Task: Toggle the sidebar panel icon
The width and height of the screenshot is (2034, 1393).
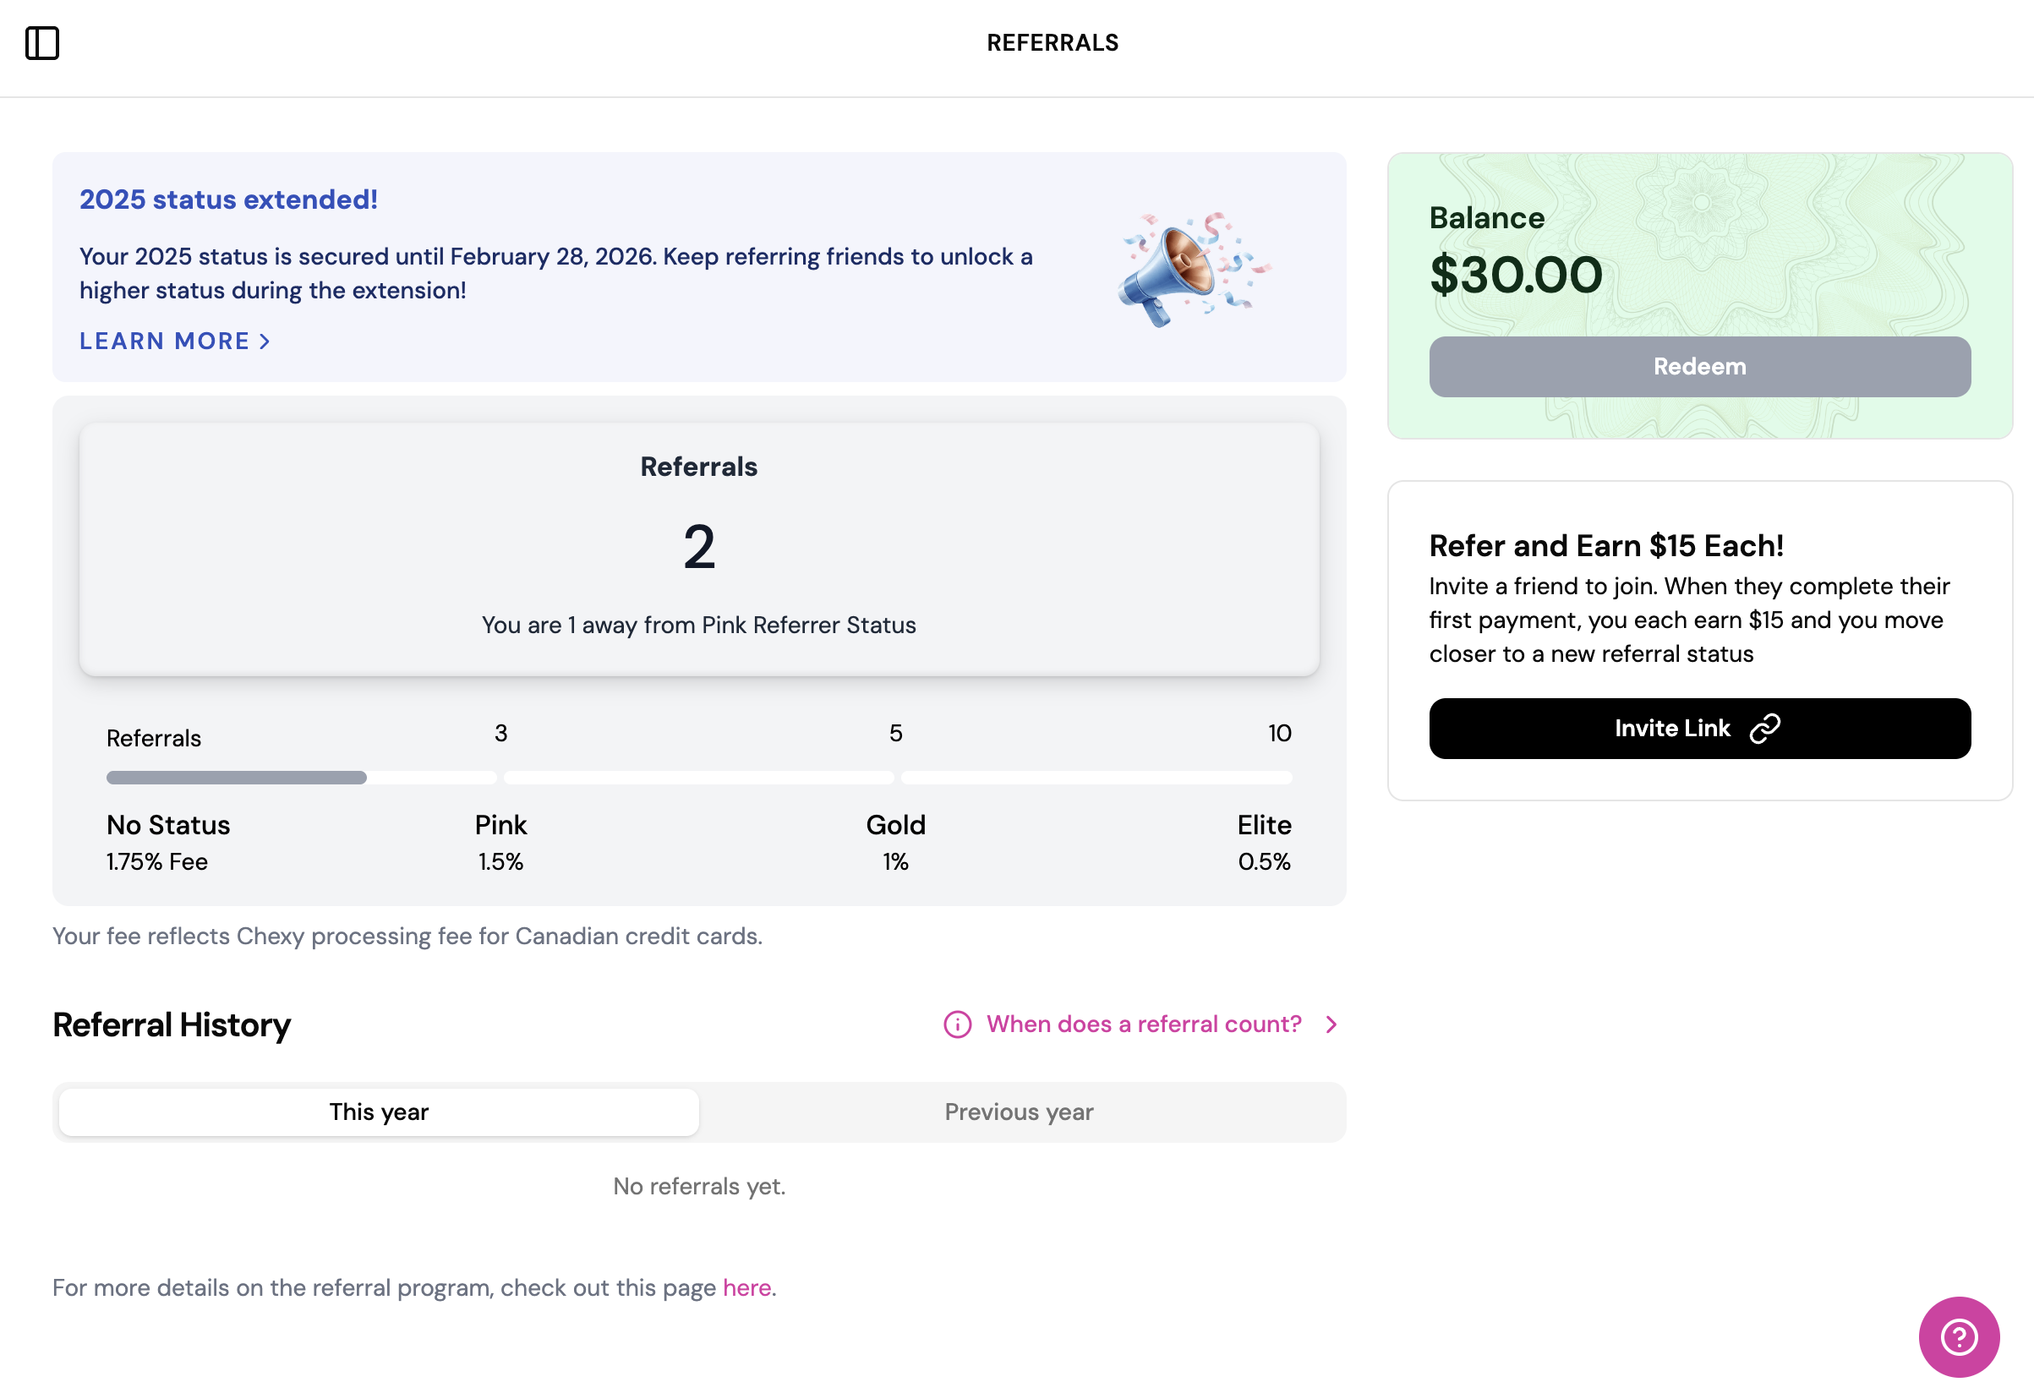Action: point(45,42)
